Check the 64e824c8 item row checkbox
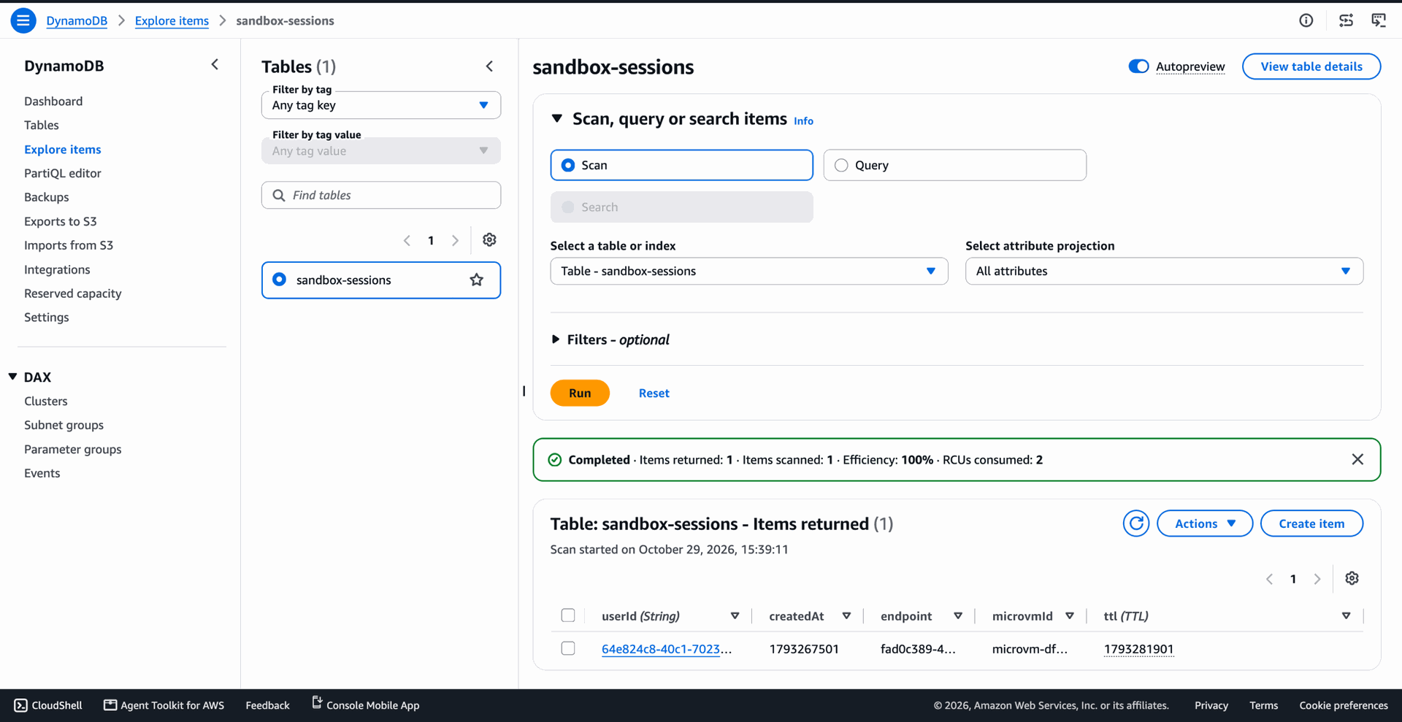 568,648
